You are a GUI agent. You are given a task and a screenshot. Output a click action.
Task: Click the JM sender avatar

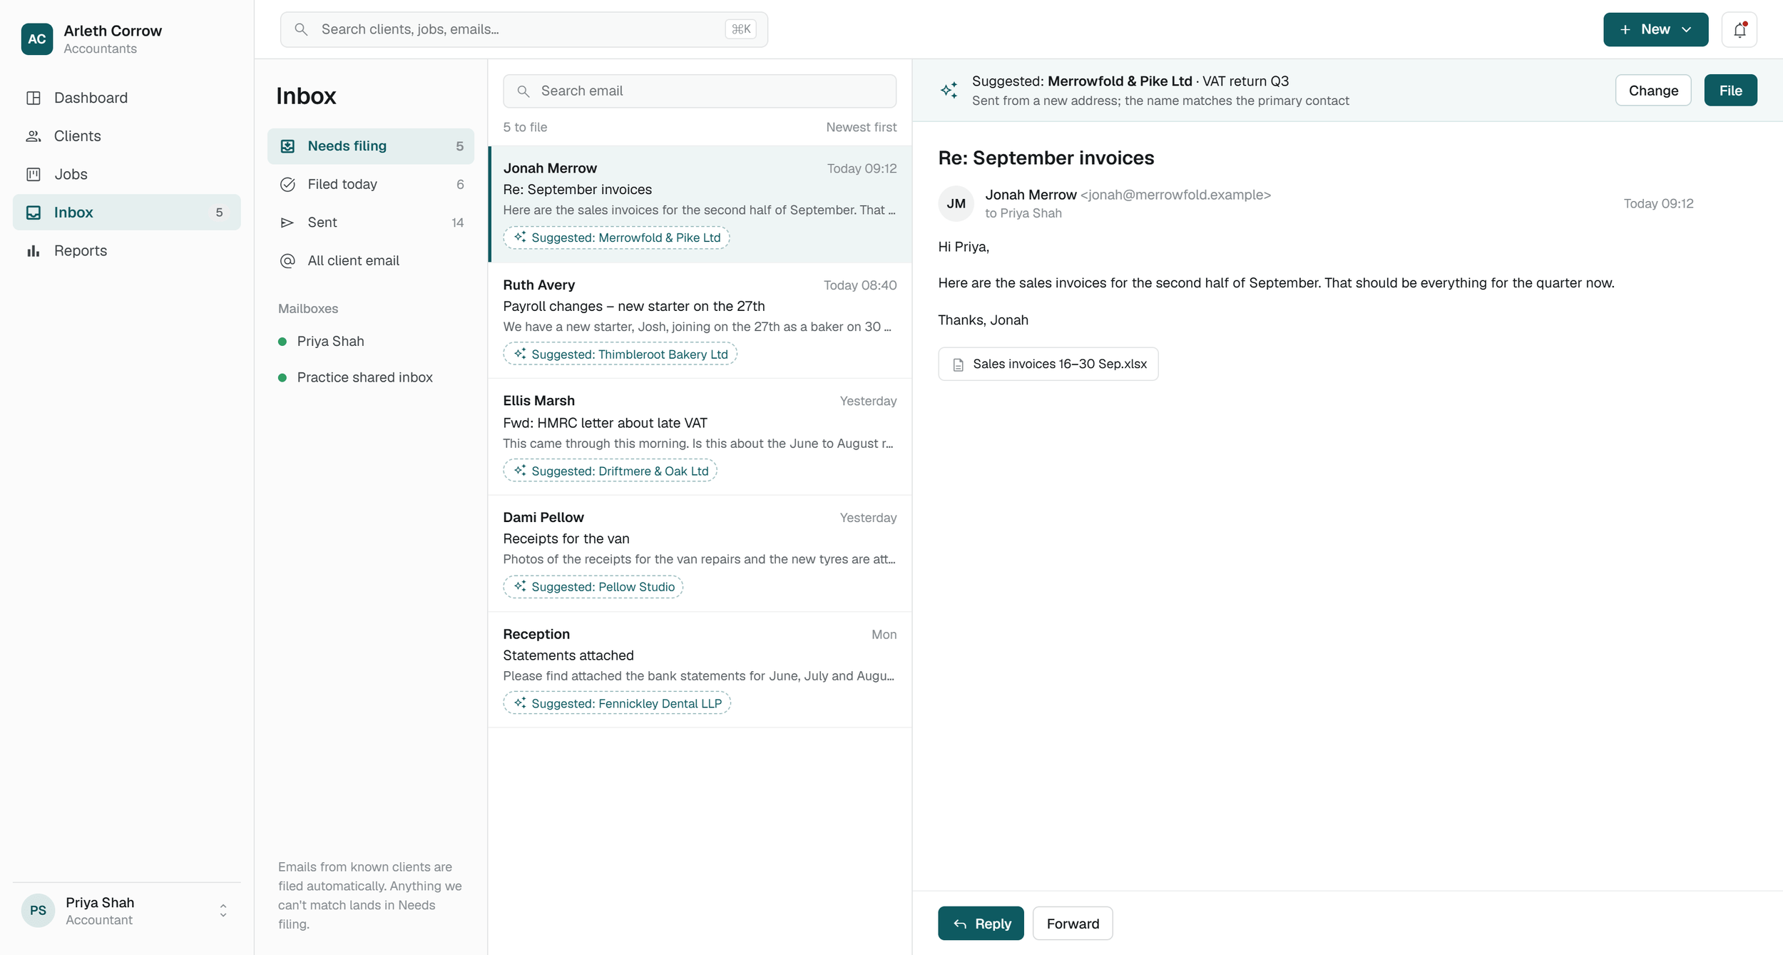pos(956,204)
